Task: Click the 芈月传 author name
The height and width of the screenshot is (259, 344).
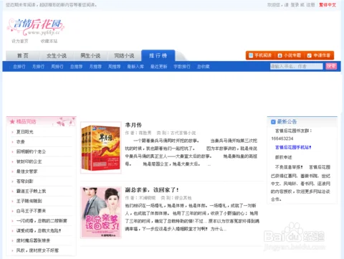Action: 145,133
